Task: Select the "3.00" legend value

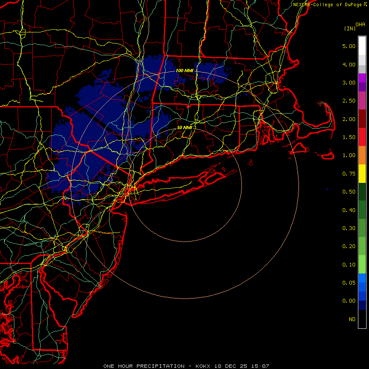Action: tap(349, 82)
